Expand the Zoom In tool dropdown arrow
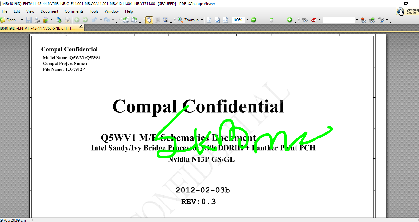Image resolution: width=419 pixels, height=222 pixels. pos(202,20)
